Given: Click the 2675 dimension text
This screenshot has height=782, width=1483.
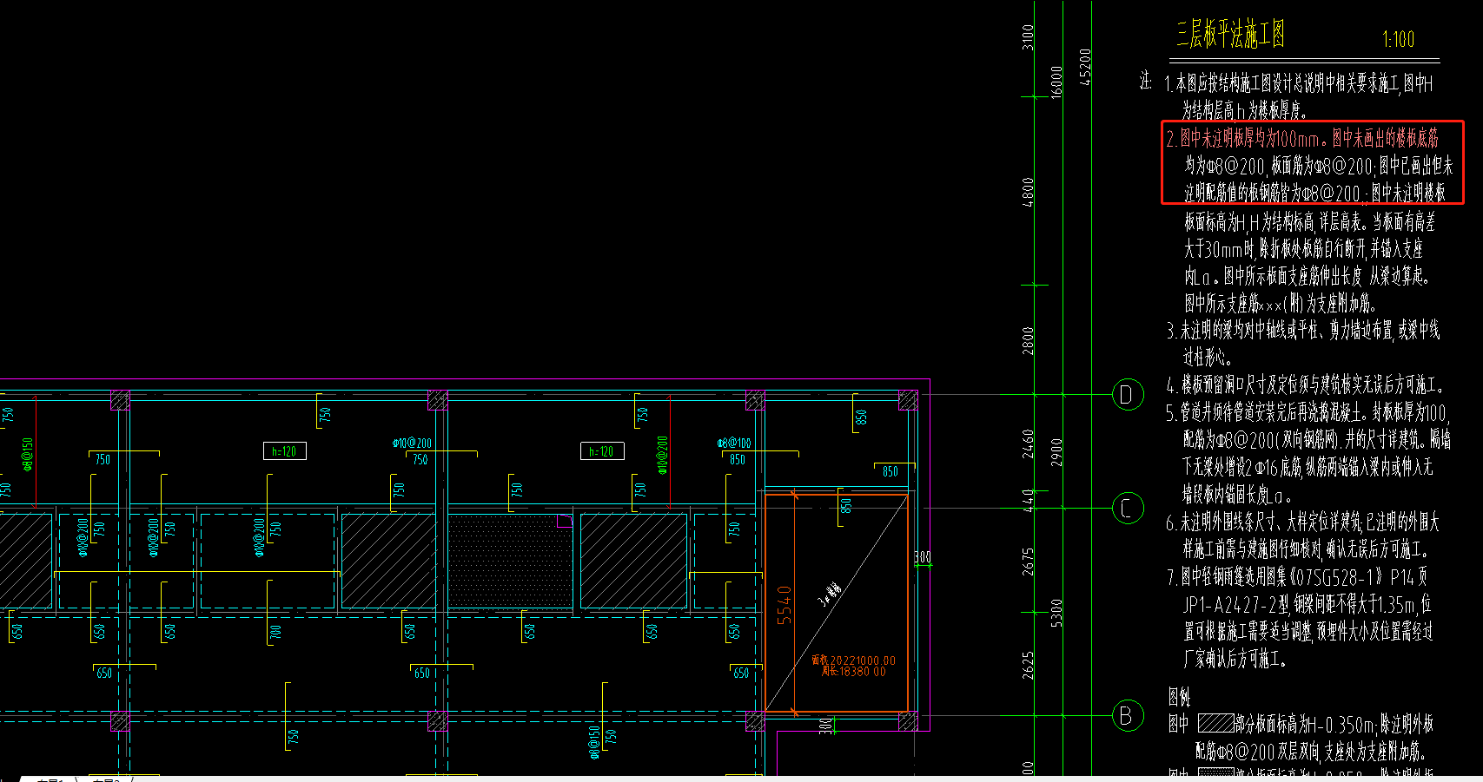Looking at the screenshot, I should [1029, 562].
